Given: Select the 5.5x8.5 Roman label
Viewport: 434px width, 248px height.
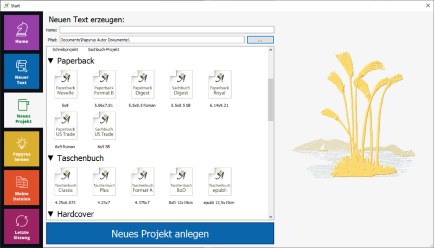Looking at the screenshot, I should (142, 105).
